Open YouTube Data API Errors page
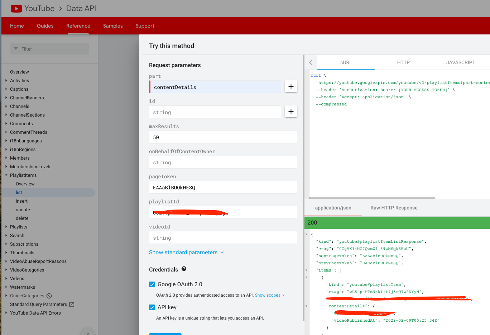This screenshot has width=490, height=335. coord(35,313)
